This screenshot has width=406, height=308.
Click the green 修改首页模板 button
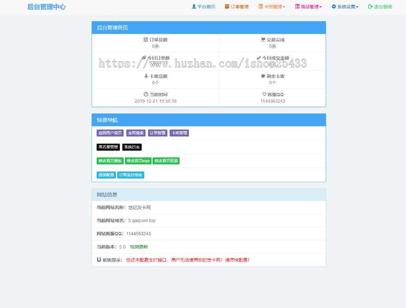click(110, 161)
